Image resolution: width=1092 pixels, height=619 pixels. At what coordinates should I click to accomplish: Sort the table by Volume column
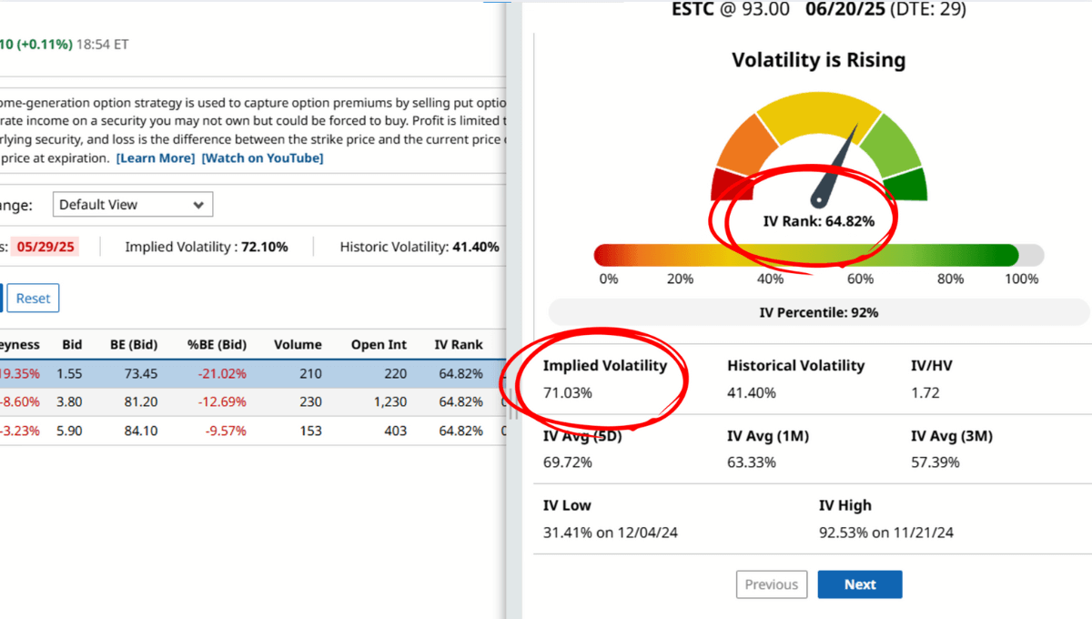pos(298,344)
